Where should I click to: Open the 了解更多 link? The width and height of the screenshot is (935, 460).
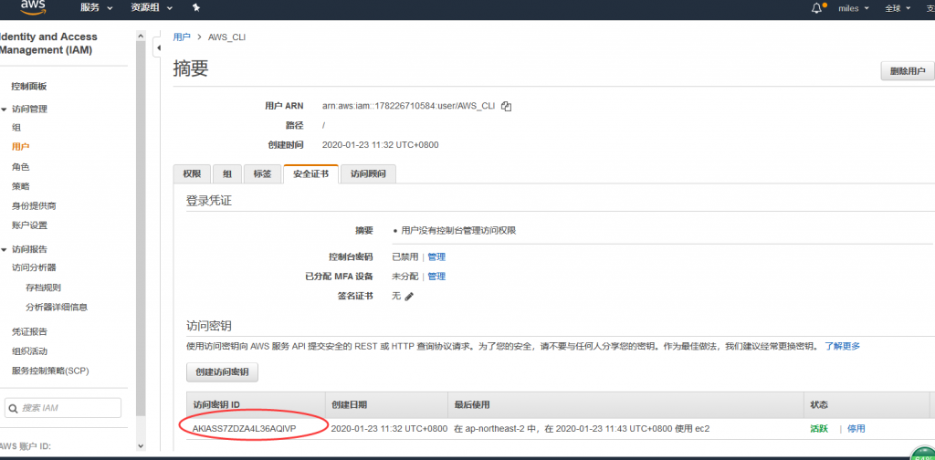(x=842, y=346)
